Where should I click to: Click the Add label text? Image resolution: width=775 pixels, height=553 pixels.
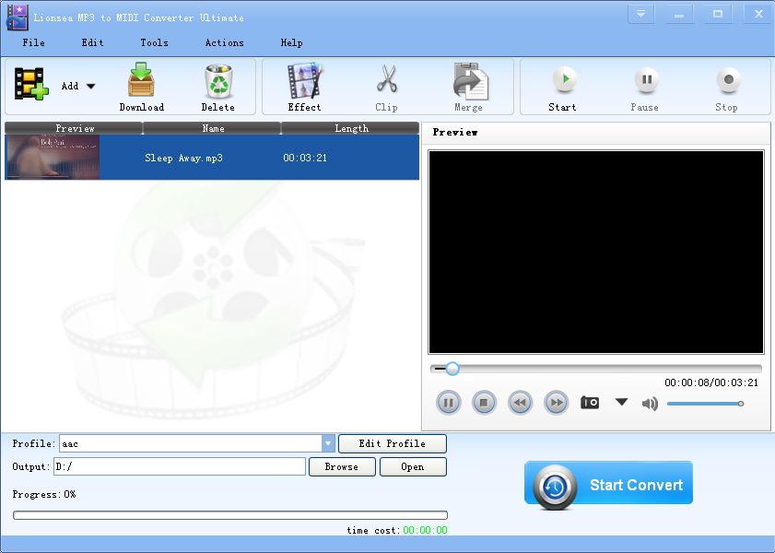coord(70,86)
